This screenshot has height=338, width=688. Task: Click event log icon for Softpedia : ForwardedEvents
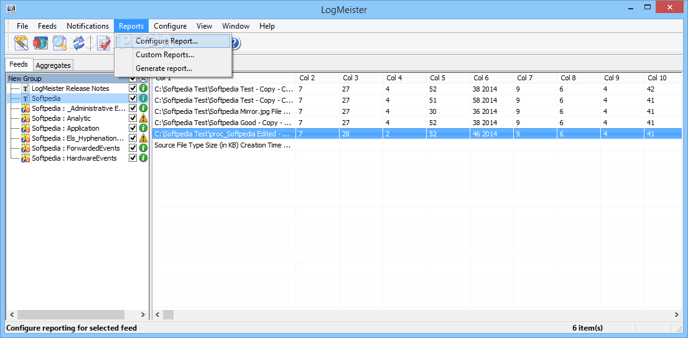tap(26, 148)
